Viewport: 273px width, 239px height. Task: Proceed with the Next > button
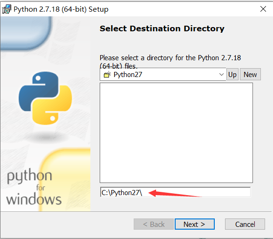point(194,224)
